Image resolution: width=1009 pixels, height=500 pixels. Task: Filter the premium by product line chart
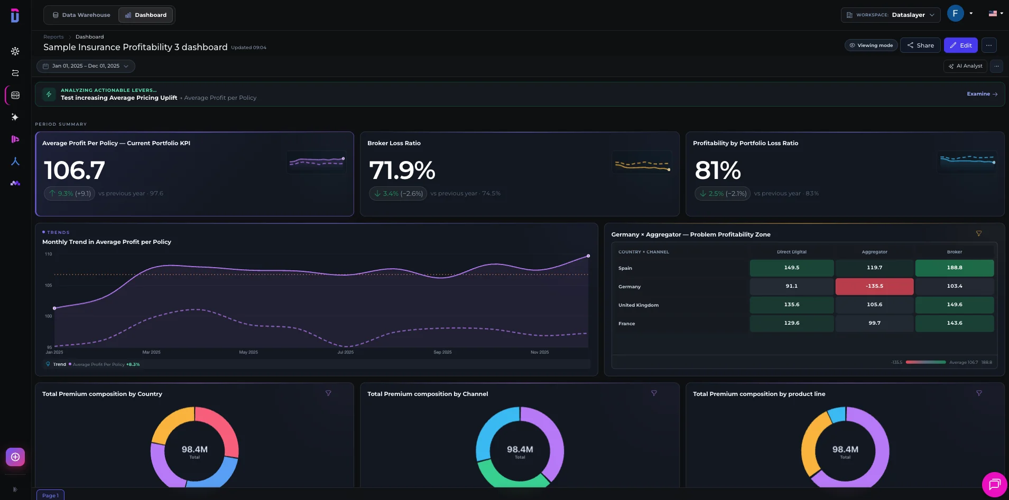[979, 393]
